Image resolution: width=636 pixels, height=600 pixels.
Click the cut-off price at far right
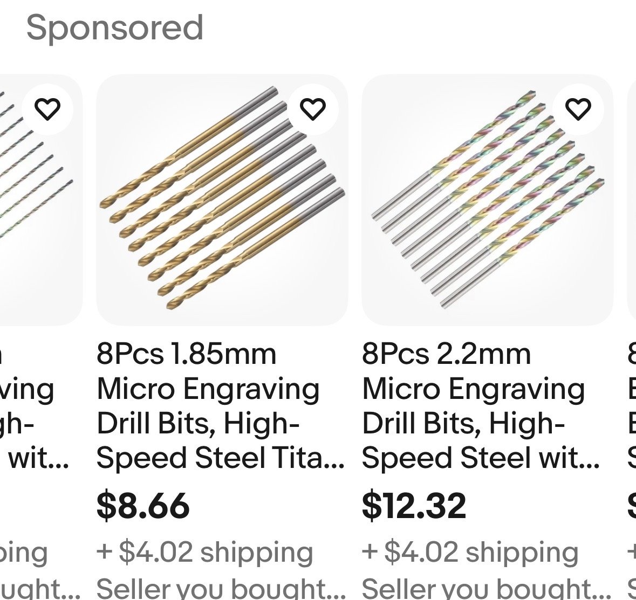pyautogui.click(x=631, y=505)
